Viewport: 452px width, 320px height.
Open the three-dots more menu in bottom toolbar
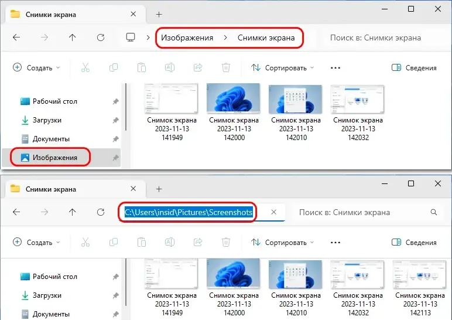click(335, 243)
